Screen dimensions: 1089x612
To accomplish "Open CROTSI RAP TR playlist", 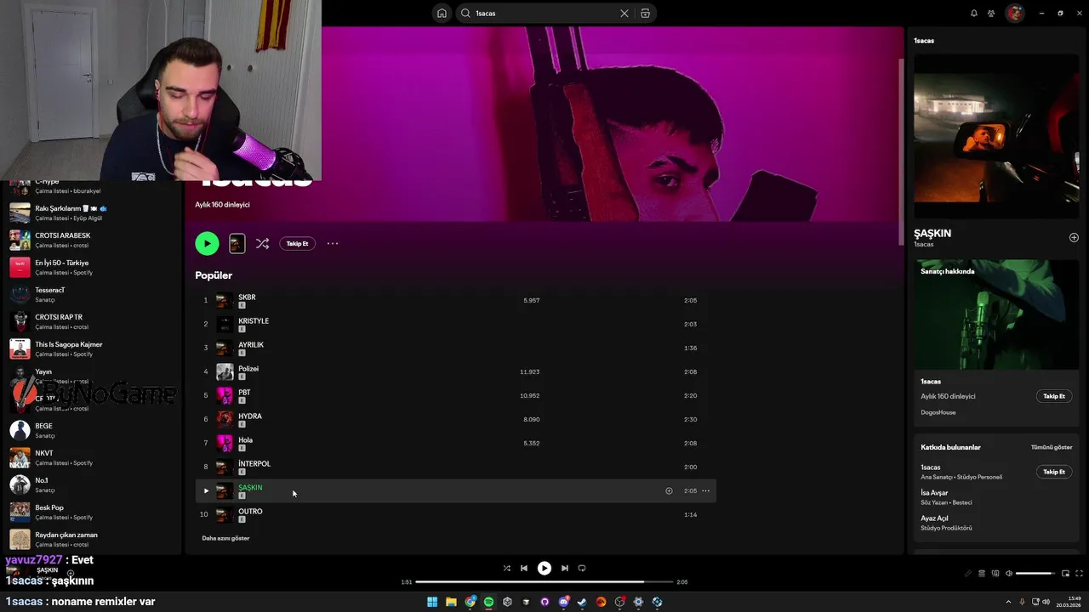I will [92, 321].
